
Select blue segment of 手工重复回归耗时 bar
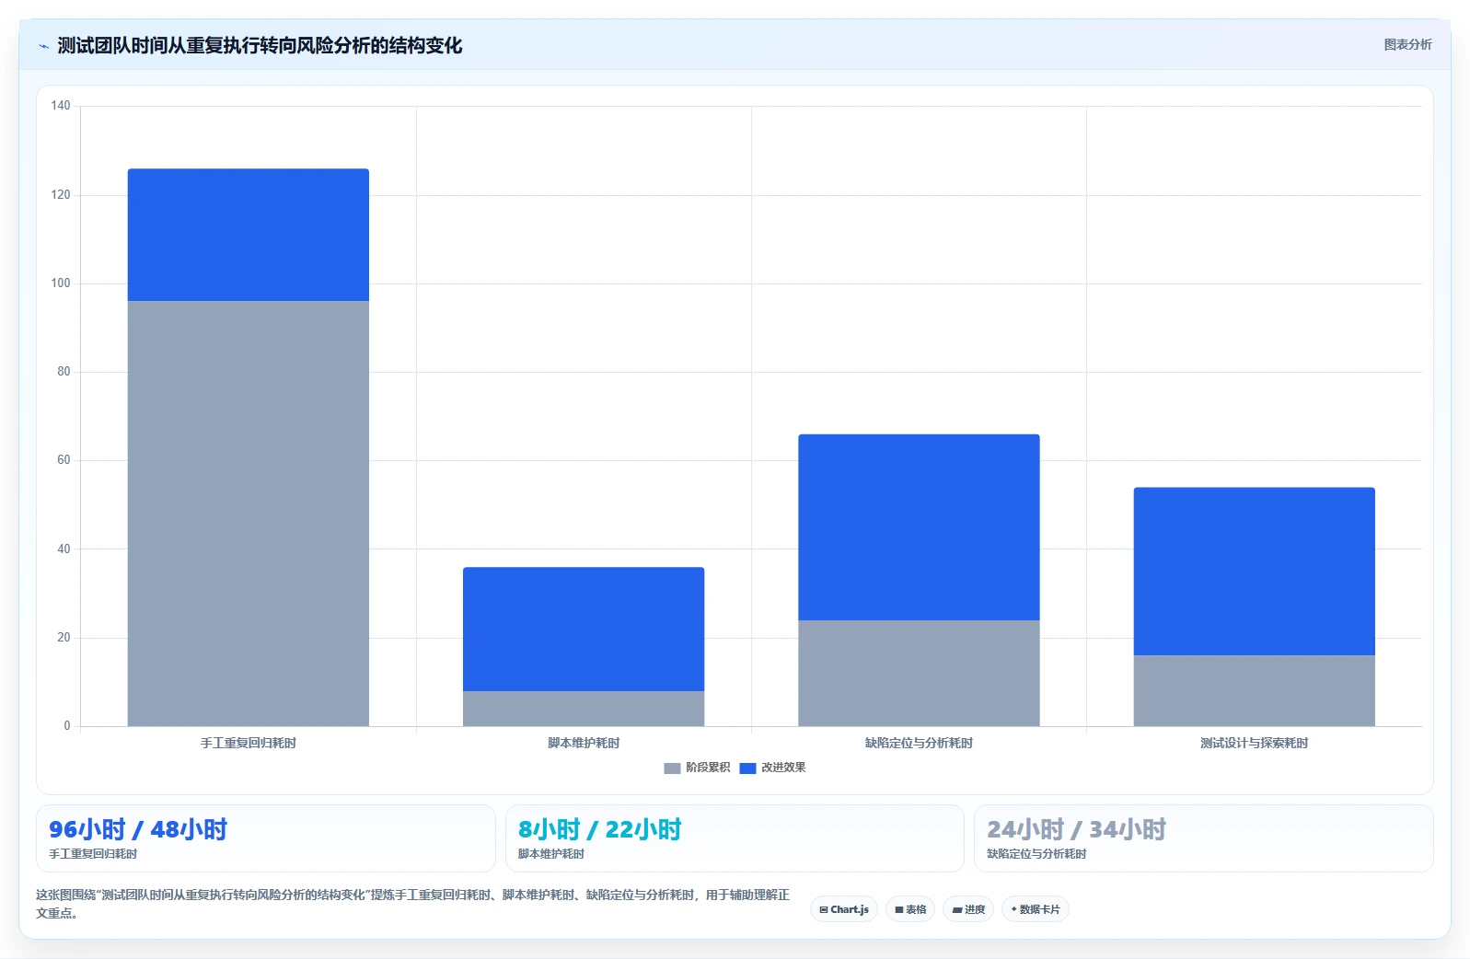click(249, 235)
